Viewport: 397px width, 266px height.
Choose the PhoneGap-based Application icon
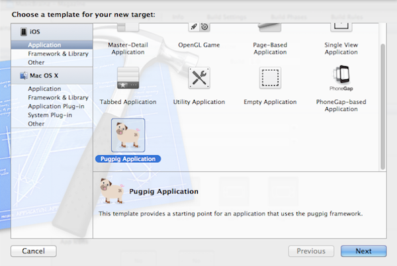[341, 78]
